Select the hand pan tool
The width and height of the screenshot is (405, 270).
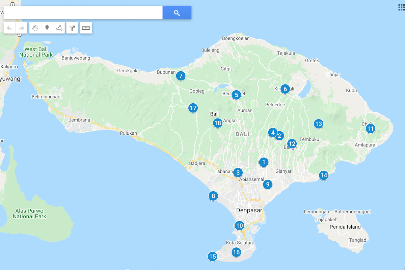[x=35, y=28]
